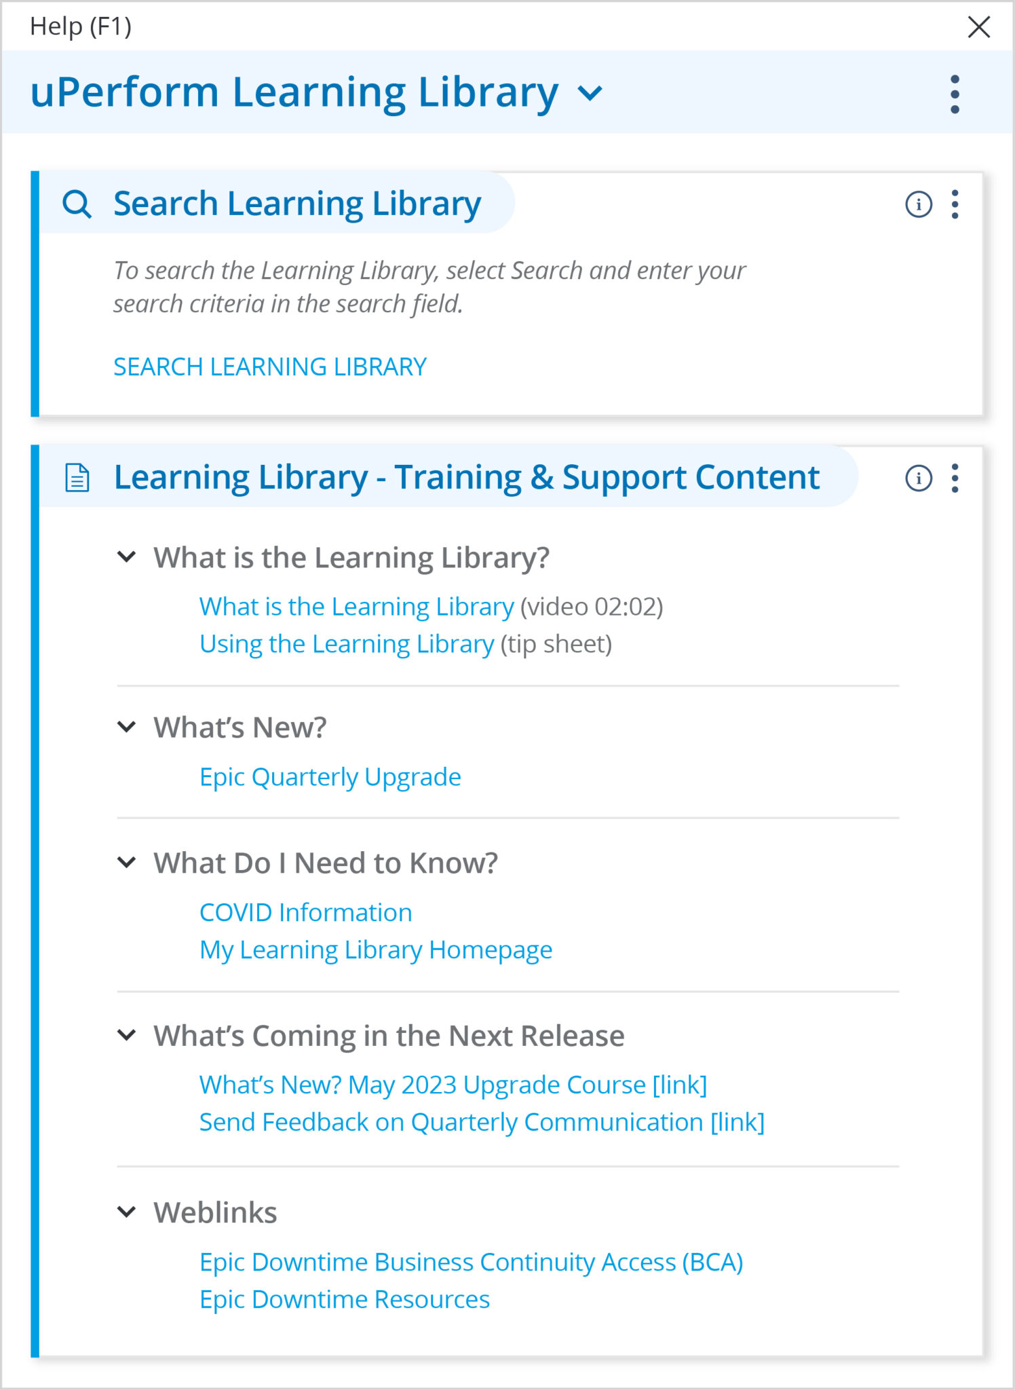Show info for Training & Support Content card

pyautogui.click(x=919, y=478)
